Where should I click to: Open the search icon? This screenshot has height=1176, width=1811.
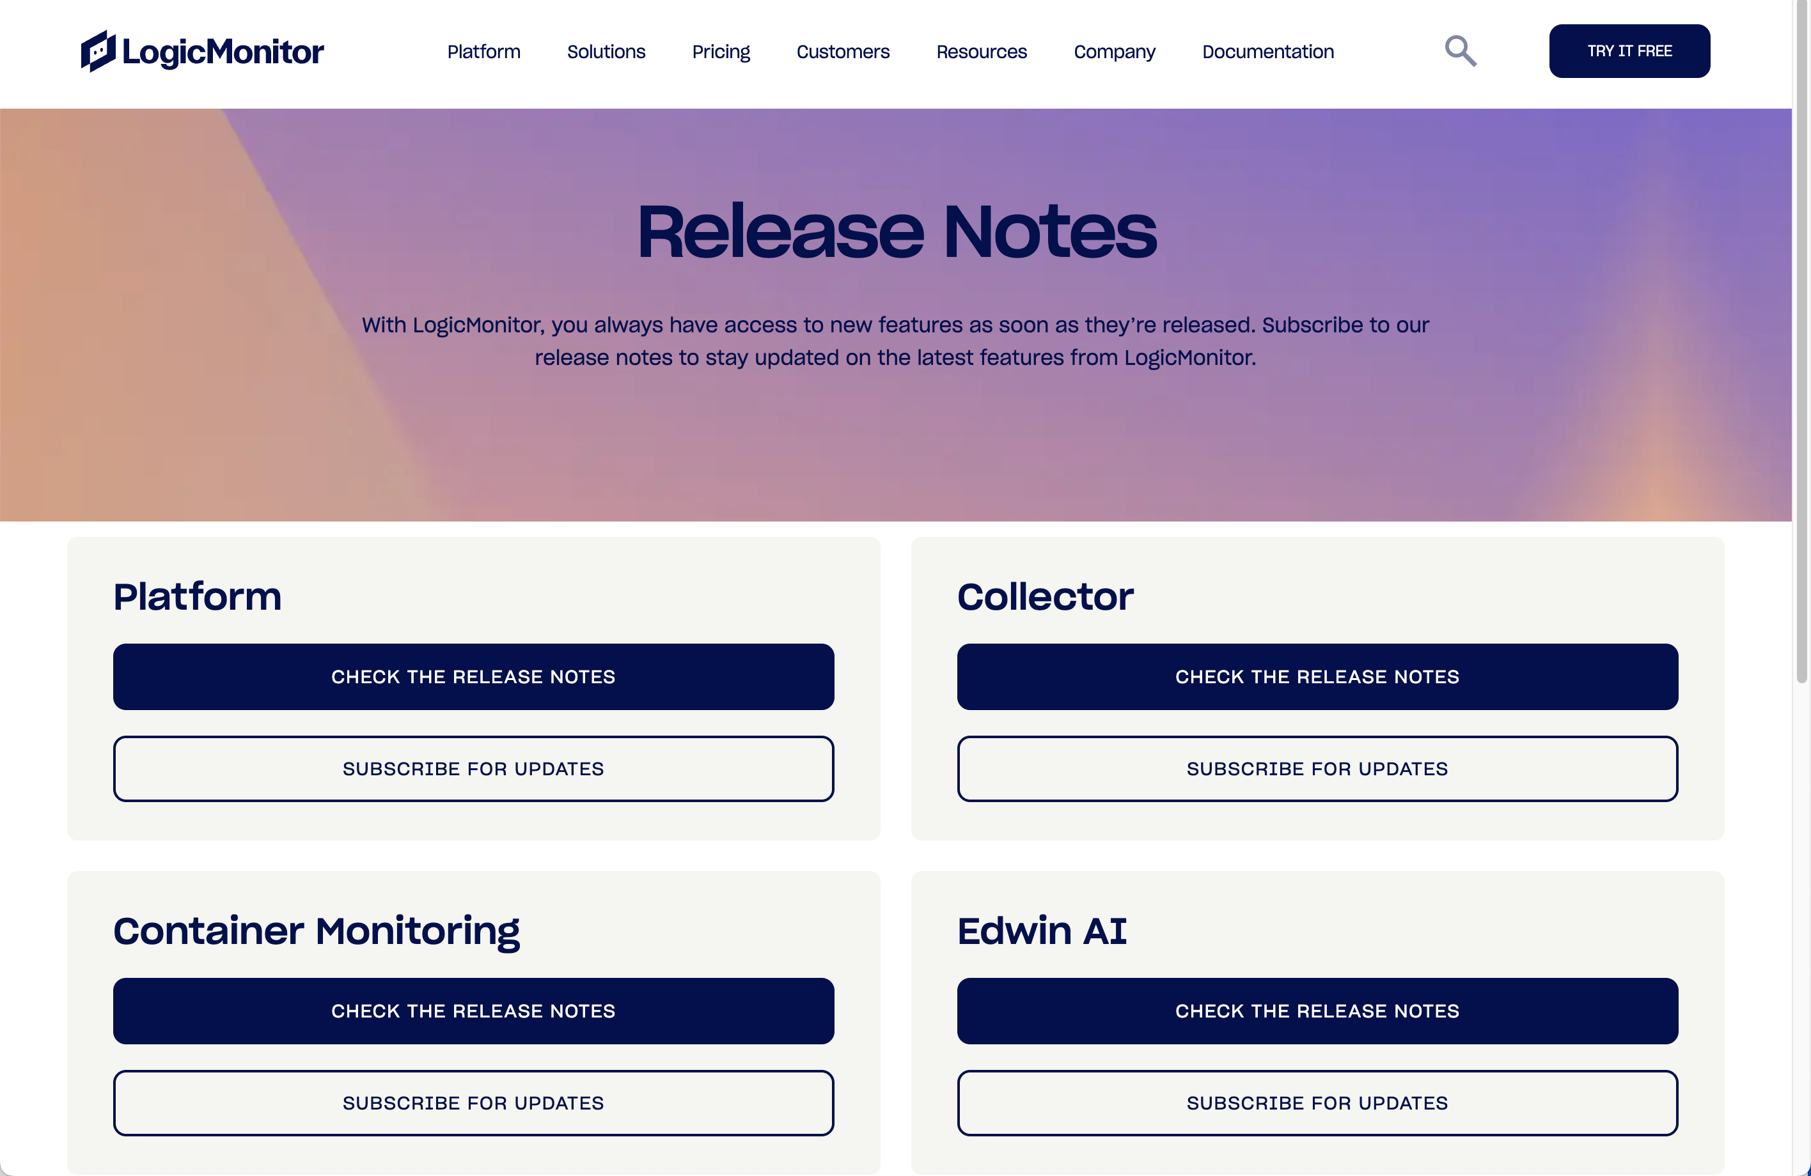(x=1461, y=50)
